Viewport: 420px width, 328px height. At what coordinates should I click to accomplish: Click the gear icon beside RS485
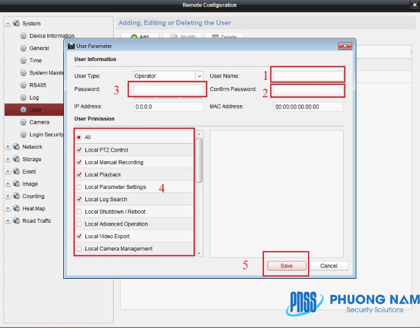[x=23, y=85]
